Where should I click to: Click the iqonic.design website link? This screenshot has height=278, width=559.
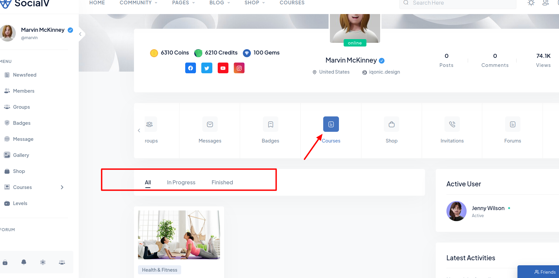point(385,72)
